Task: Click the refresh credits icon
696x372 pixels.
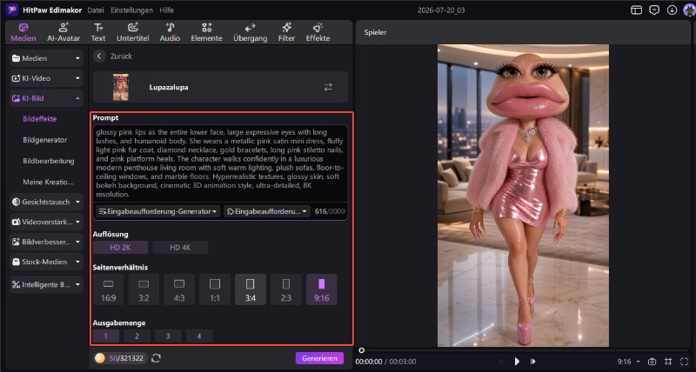Action: (156, 358)
